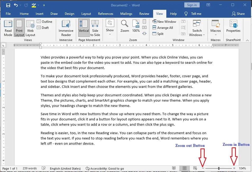The image size is (252, 172).
Task: Select Vertical page movement
Action: 84,28
